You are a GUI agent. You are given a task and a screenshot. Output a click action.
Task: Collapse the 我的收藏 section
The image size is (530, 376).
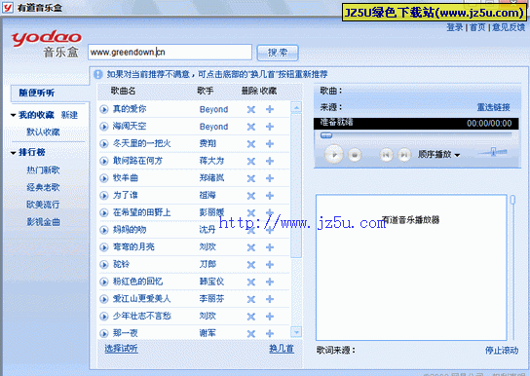[14, 116]
